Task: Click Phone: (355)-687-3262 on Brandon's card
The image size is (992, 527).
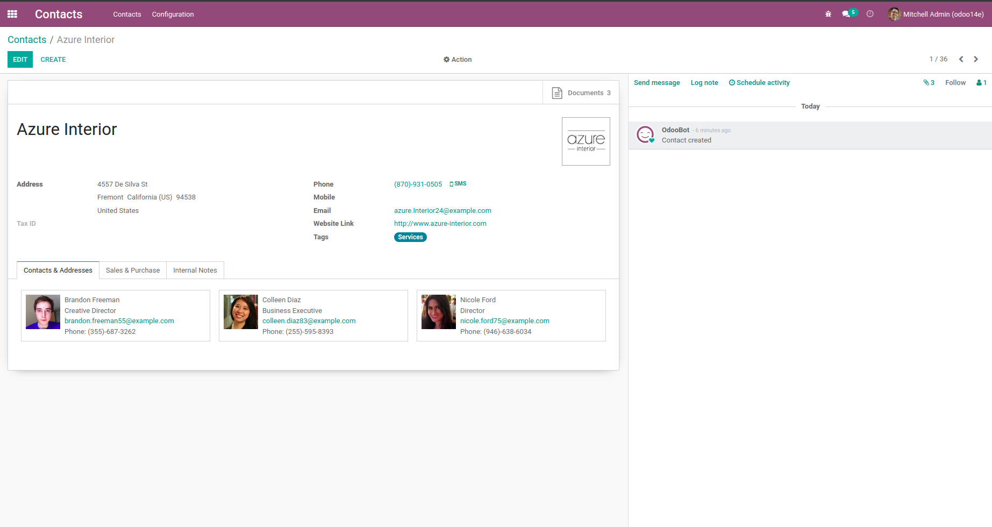Action: coord(100,332)
